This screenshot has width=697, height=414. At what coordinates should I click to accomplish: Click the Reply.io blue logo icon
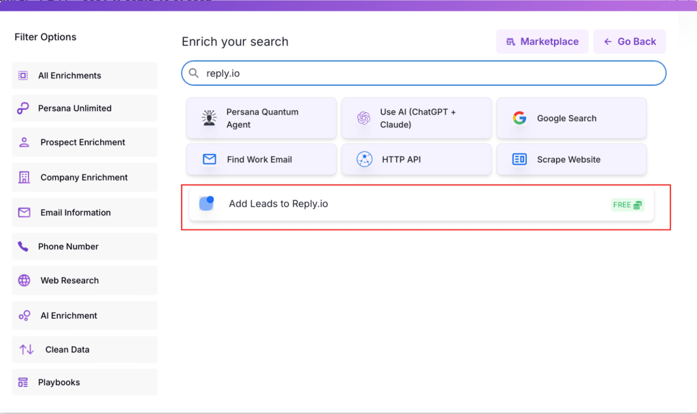[207, 203]
